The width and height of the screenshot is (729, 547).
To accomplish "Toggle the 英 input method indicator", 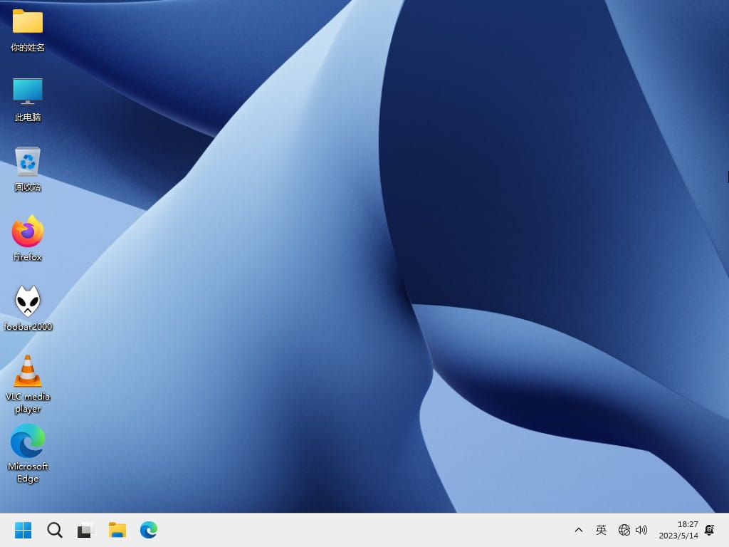I will point(601,530).
